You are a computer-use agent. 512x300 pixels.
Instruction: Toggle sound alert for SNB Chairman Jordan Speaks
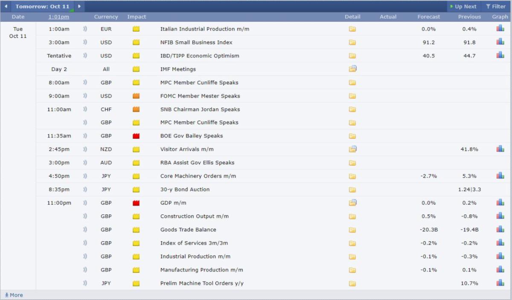[85, 109]
